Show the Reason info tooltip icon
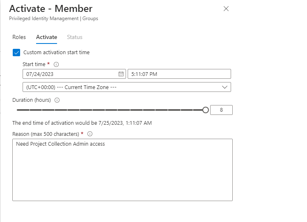The height and width of the screenshot is (222, 307). point(90,134)
